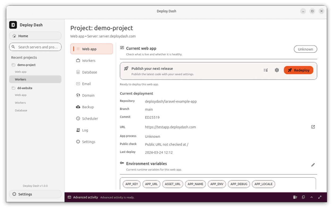This screenshot has width=333, height=209.
Task: Click the rocket icon in Publish panel
Action: coord(126,69)
